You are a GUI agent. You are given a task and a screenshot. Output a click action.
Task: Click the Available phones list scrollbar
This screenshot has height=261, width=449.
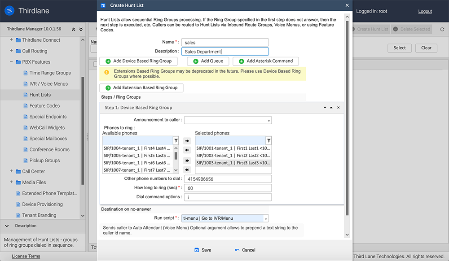point(176,156)
